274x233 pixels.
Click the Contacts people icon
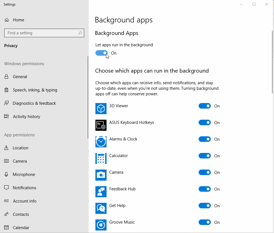[x=6, y=214]
